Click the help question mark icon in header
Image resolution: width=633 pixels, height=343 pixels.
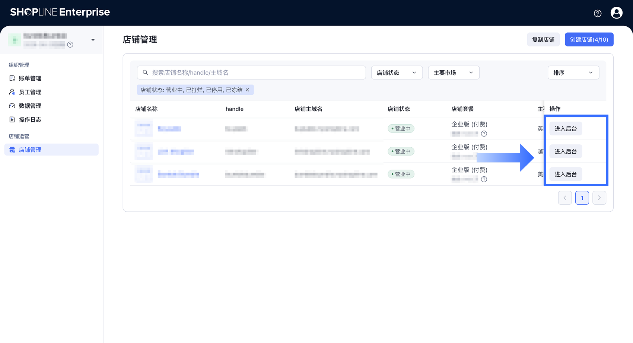click(598, 13)
